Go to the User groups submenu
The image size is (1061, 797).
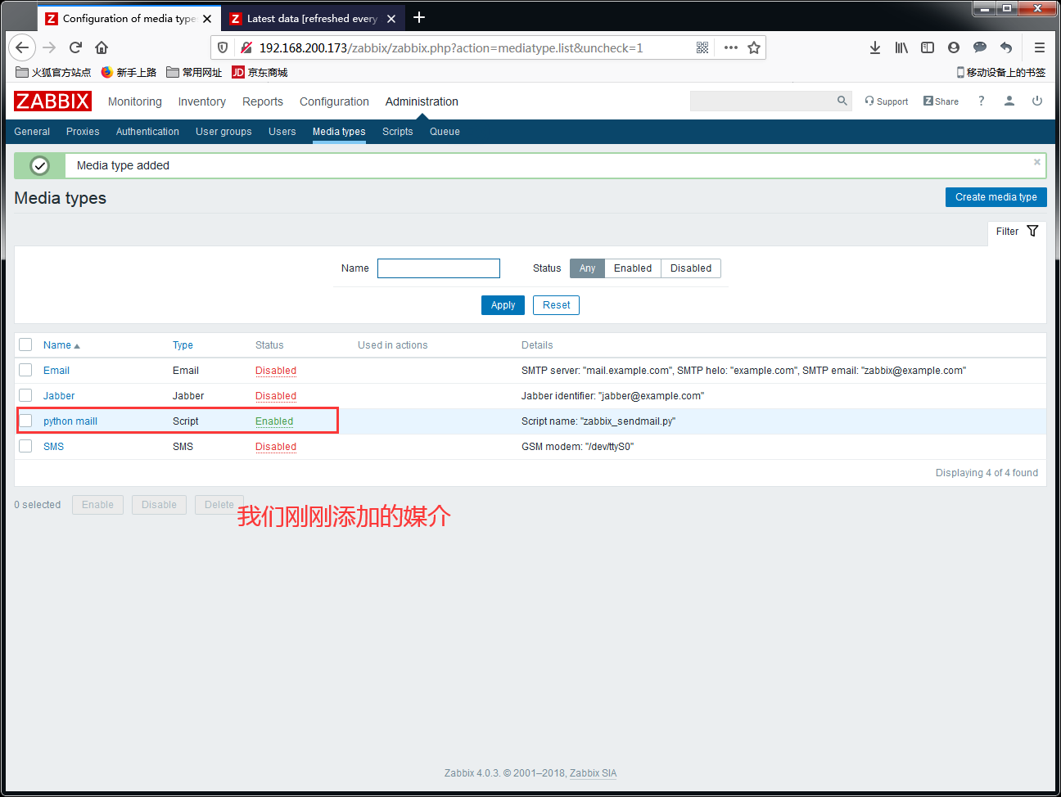(x=223, y=132)
